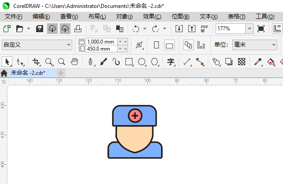
Task: Select the Transparency checkerboard tool
Action: 242,62
